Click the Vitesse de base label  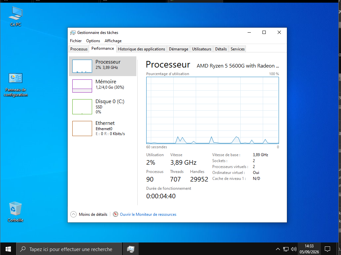226,155
